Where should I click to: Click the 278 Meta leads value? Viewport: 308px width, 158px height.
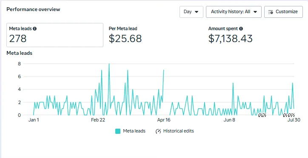pos(18,38)
